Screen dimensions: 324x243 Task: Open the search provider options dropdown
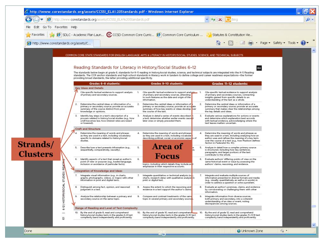pos(312,19)
